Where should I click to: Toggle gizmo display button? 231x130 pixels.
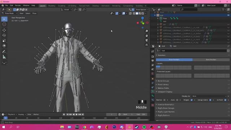tap(117, 13)
